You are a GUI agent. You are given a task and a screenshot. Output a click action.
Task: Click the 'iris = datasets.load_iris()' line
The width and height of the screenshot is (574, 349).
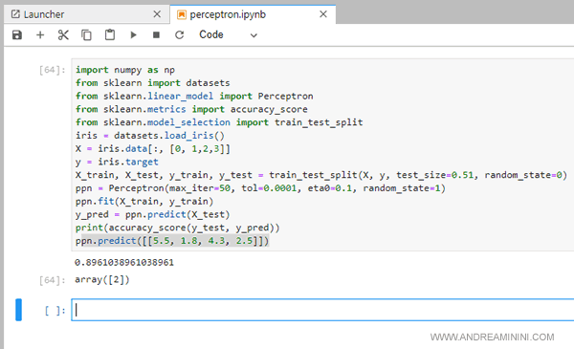click(150, 136)
